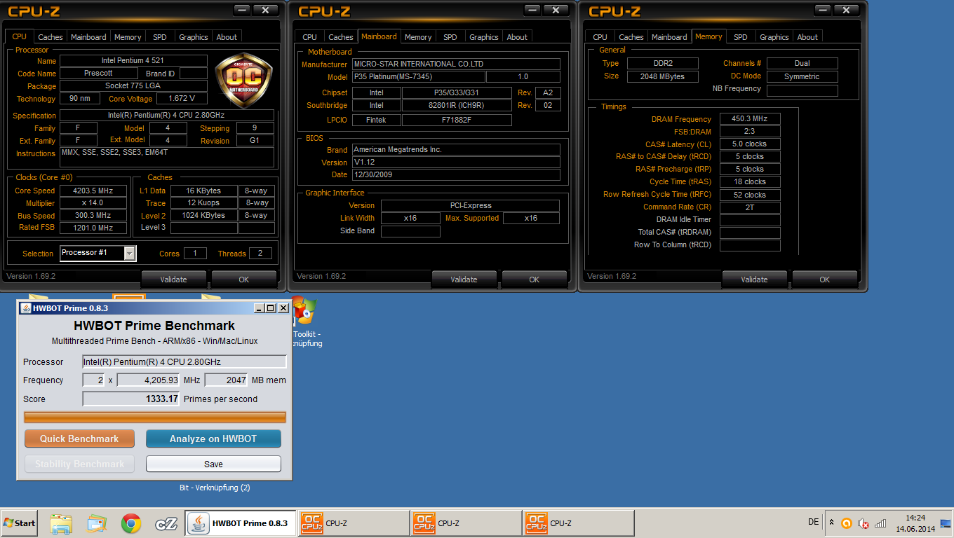Click the Core Voltage value 1.672 V
This screenshot has width=954, height=538.
point(182,99)
